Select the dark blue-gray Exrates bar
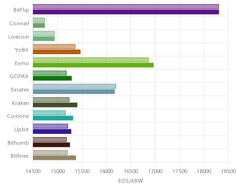The height and width of the screenshot is (189, 237). (74, 92)
